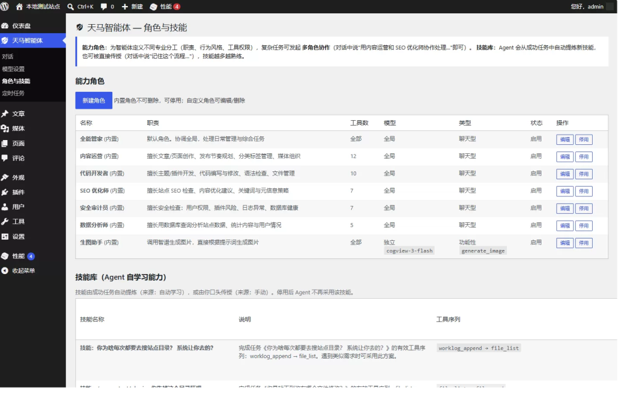Disable the 全能管家 role

(584, 139)
